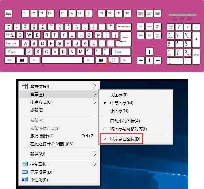Expand the 新建 submenu
Screen dimensions: 204x189
[x=37, y=154]
